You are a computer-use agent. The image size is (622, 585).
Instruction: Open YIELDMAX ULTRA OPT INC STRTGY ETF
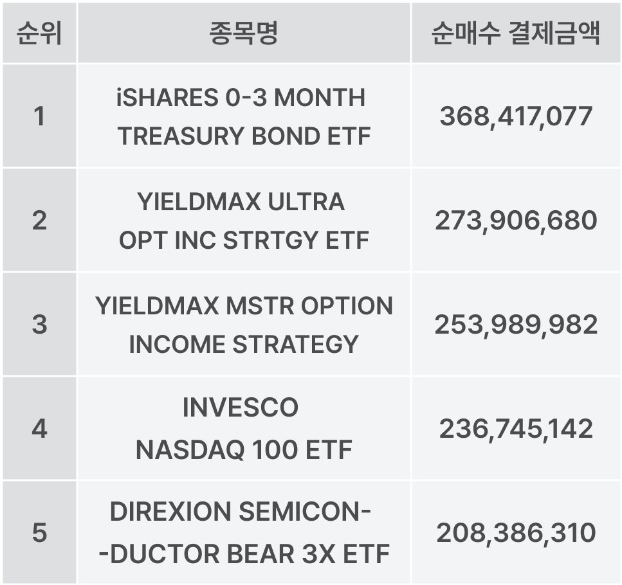tap(243, 221)
